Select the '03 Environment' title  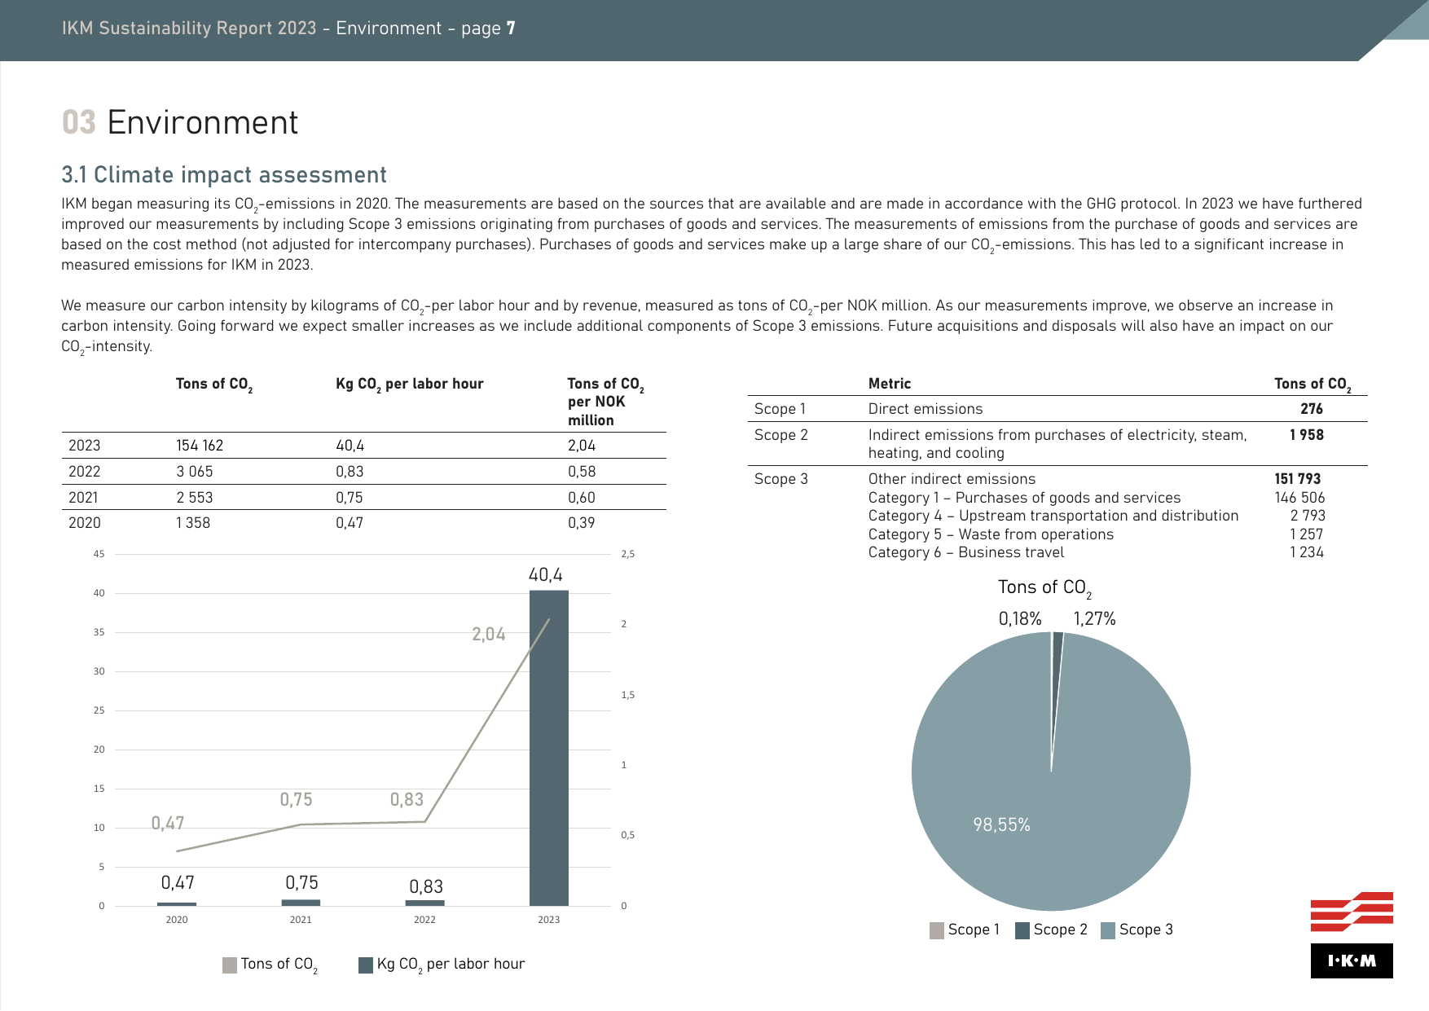point(180,123)
